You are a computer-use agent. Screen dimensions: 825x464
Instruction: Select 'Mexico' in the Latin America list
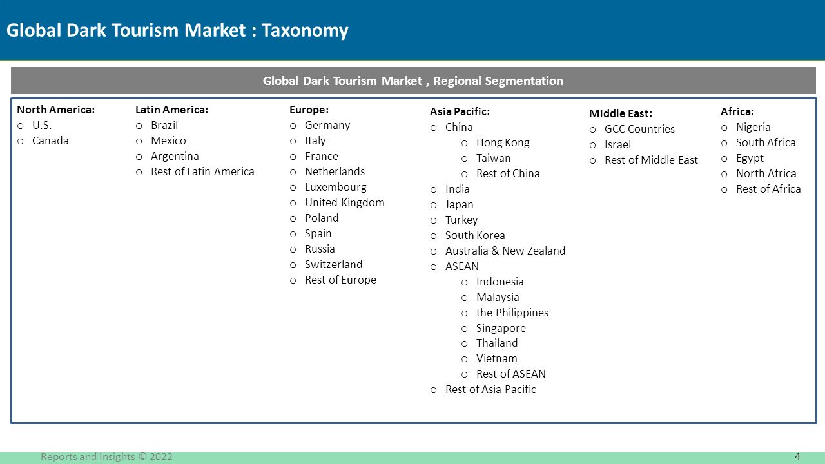pos(168,140)
